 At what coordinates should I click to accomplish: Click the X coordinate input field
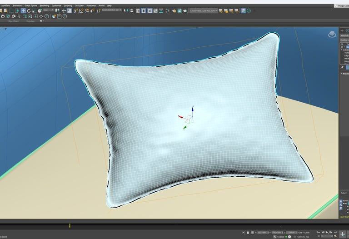(263, 232)
